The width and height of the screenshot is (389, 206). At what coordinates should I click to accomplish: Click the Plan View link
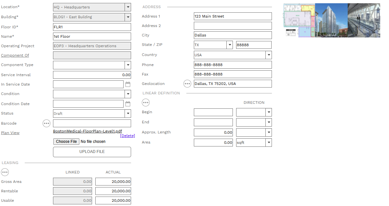point(10,133)
